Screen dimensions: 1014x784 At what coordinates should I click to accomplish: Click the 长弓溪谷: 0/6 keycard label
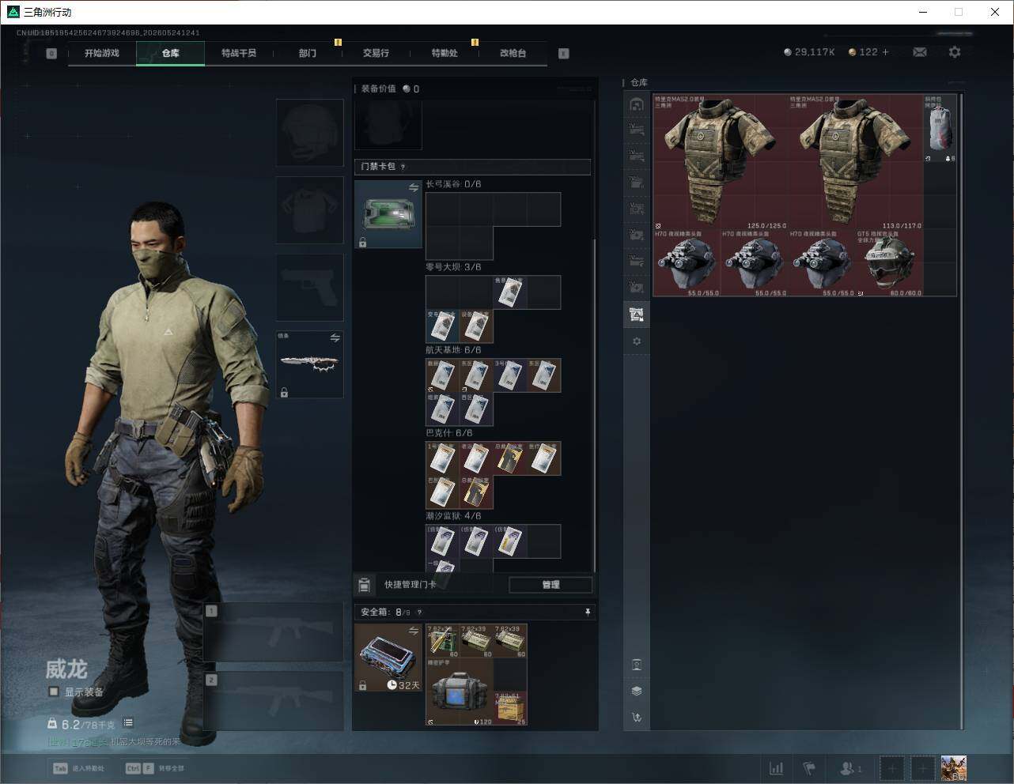tap(453, 184)
